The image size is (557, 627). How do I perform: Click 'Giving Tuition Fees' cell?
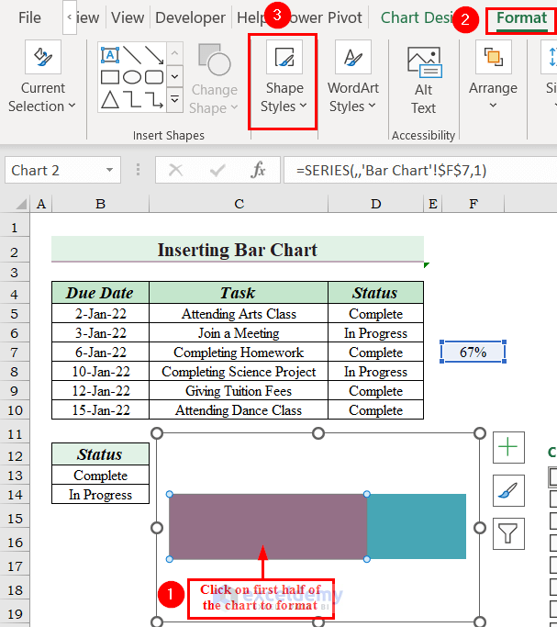pos(239,391)
